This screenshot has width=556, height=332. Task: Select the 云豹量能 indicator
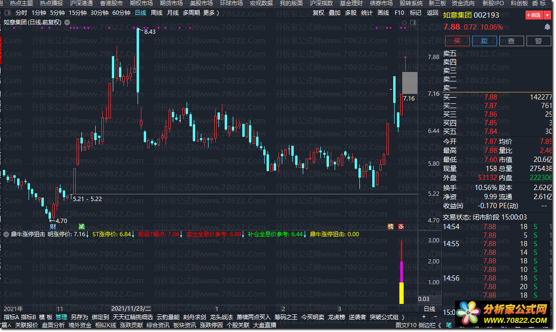[168, 317]
